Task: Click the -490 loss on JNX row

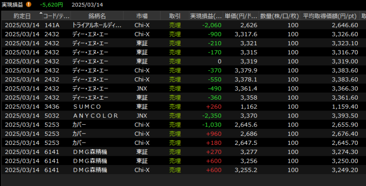Action: (215, 89)
